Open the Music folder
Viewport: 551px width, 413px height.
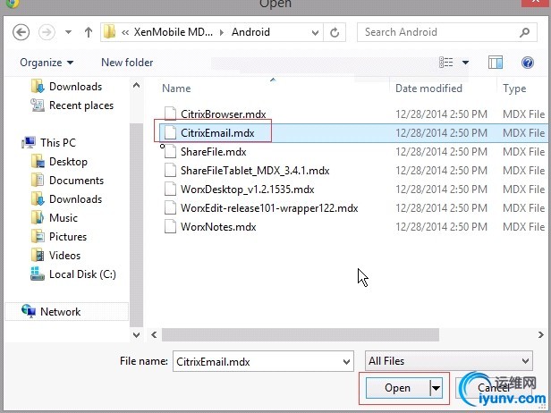54,218
